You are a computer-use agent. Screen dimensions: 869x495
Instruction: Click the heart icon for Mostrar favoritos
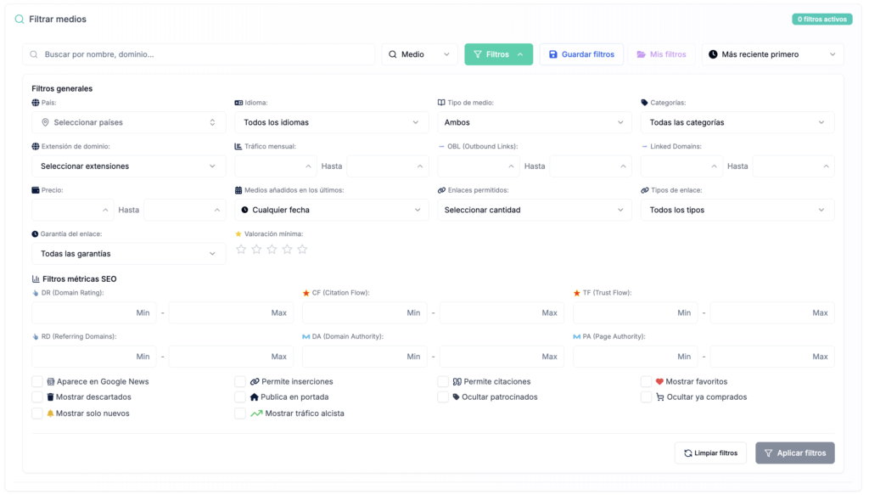pyautogui.click(x=659, y=382)
